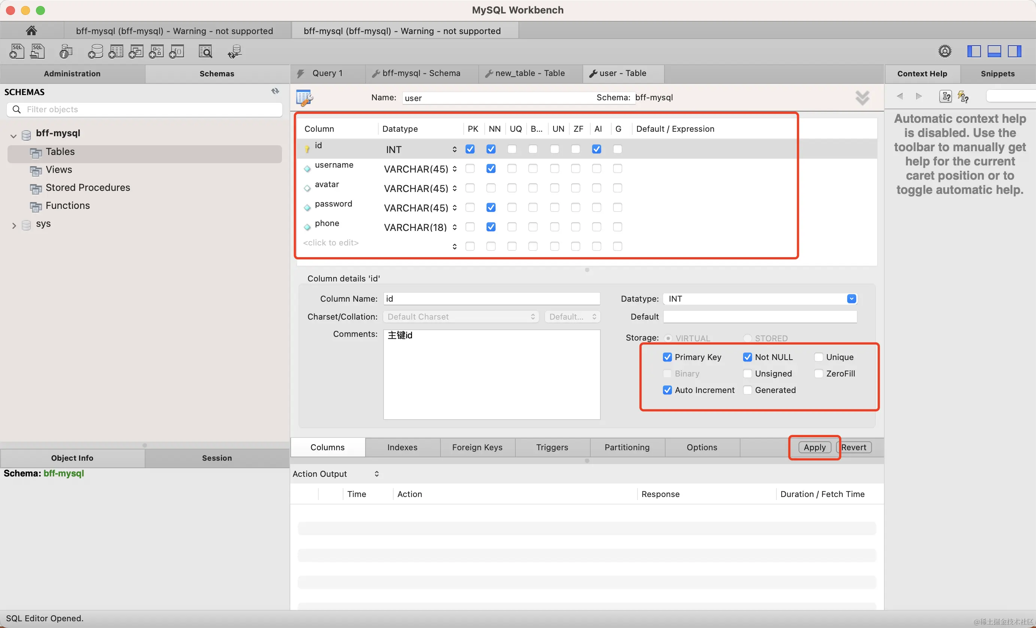This screenshot has width=1036, height=628.
Task: Click the search table data icon
Action: click(206, 52)
